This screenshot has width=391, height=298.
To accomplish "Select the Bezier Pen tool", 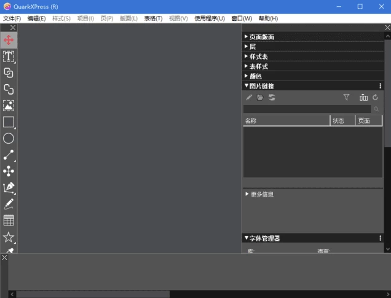I will point(9,187).
